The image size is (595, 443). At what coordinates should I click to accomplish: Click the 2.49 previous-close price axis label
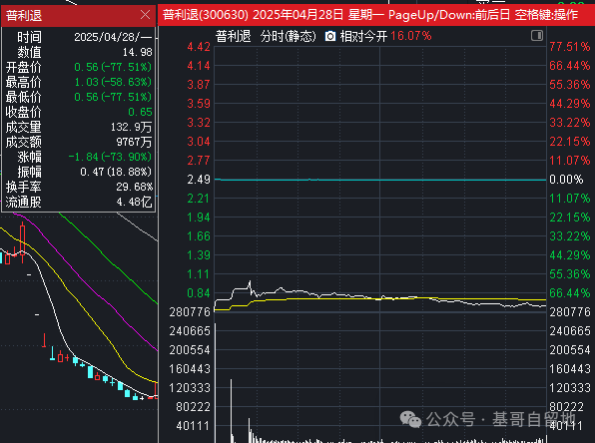(199, 180)
